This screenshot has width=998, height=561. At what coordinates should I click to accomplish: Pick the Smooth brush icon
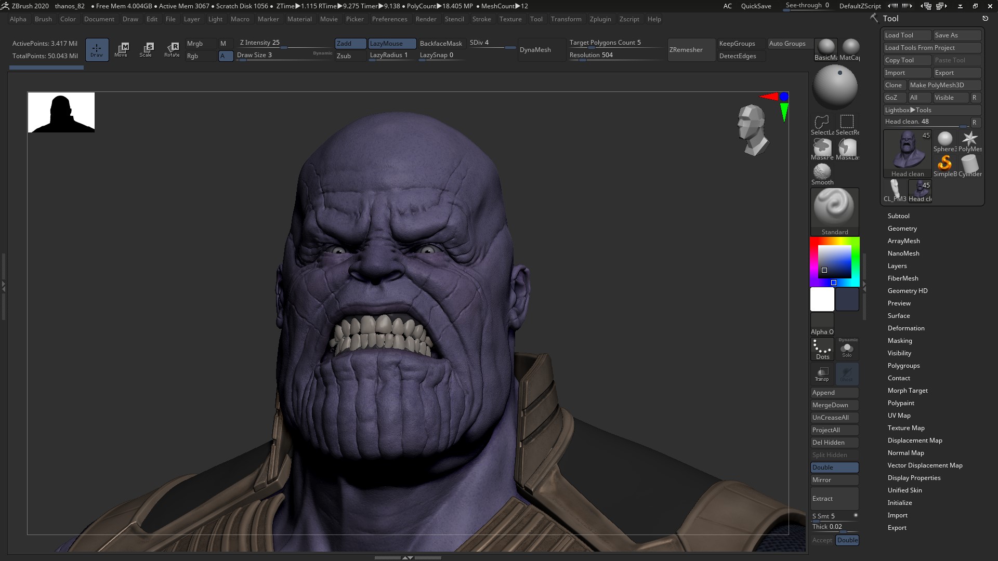(x=822, y=174)
